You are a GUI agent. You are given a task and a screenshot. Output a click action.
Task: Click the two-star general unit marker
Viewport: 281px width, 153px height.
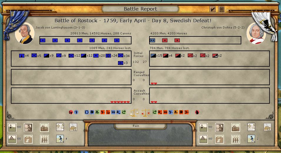(x=152, y=40)
